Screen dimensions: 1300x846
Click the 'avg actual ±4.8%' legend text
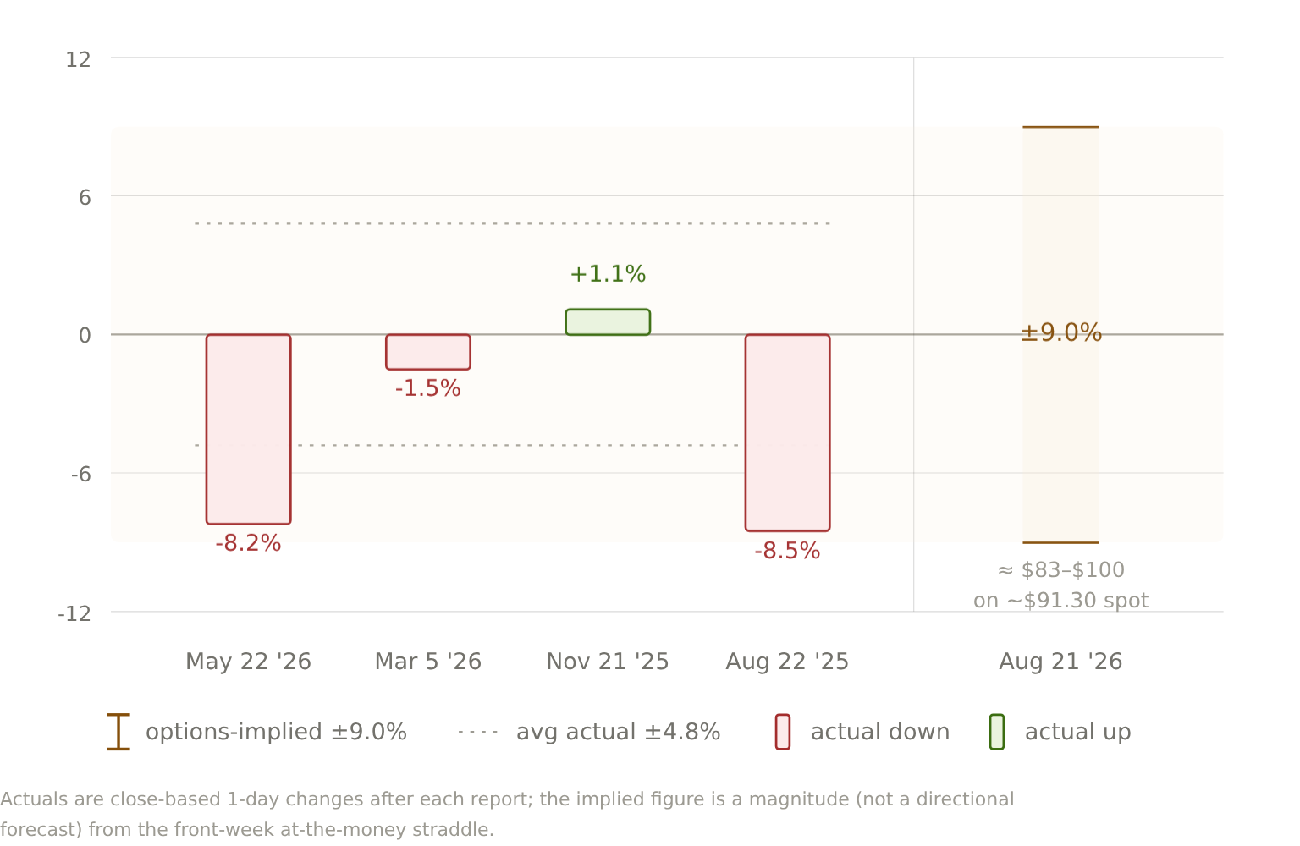[x=619, y=732]
